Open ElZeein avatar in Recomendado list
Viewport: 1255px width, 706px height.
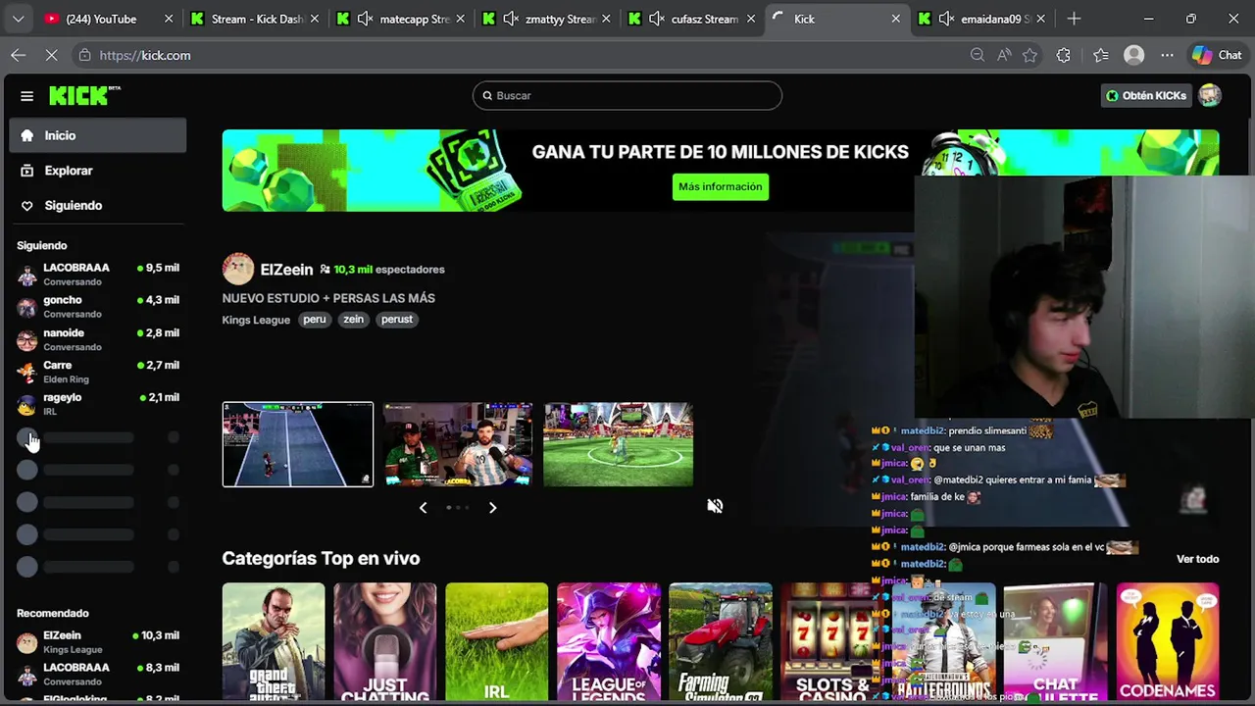(26, 642)
